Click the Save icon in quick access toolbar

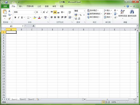point(6,2)
